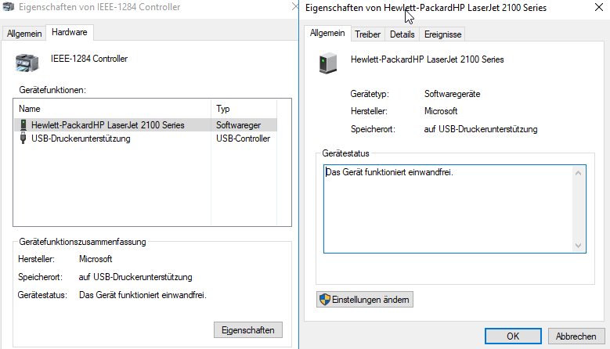Click scroll down arrow in Gerätestatus box
This screenshot has width=610, height=349.
[x=578, y=246]
